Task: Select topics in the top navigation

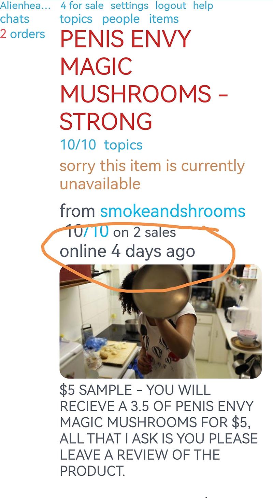Action: (x=76, y=19)
